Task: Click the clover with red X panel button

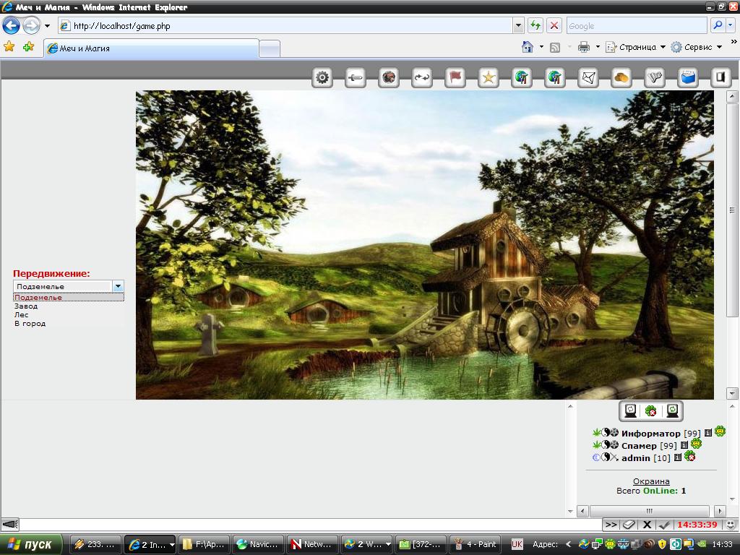Action: point(651,411)
